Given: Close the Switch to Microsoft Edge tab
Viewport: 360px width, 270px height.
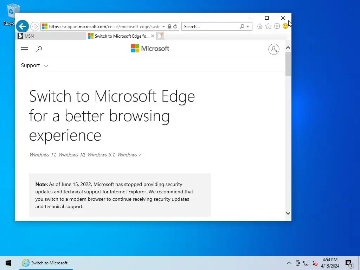Looking at the screenshot, I should pyautogui.click(x=153, y=36).
